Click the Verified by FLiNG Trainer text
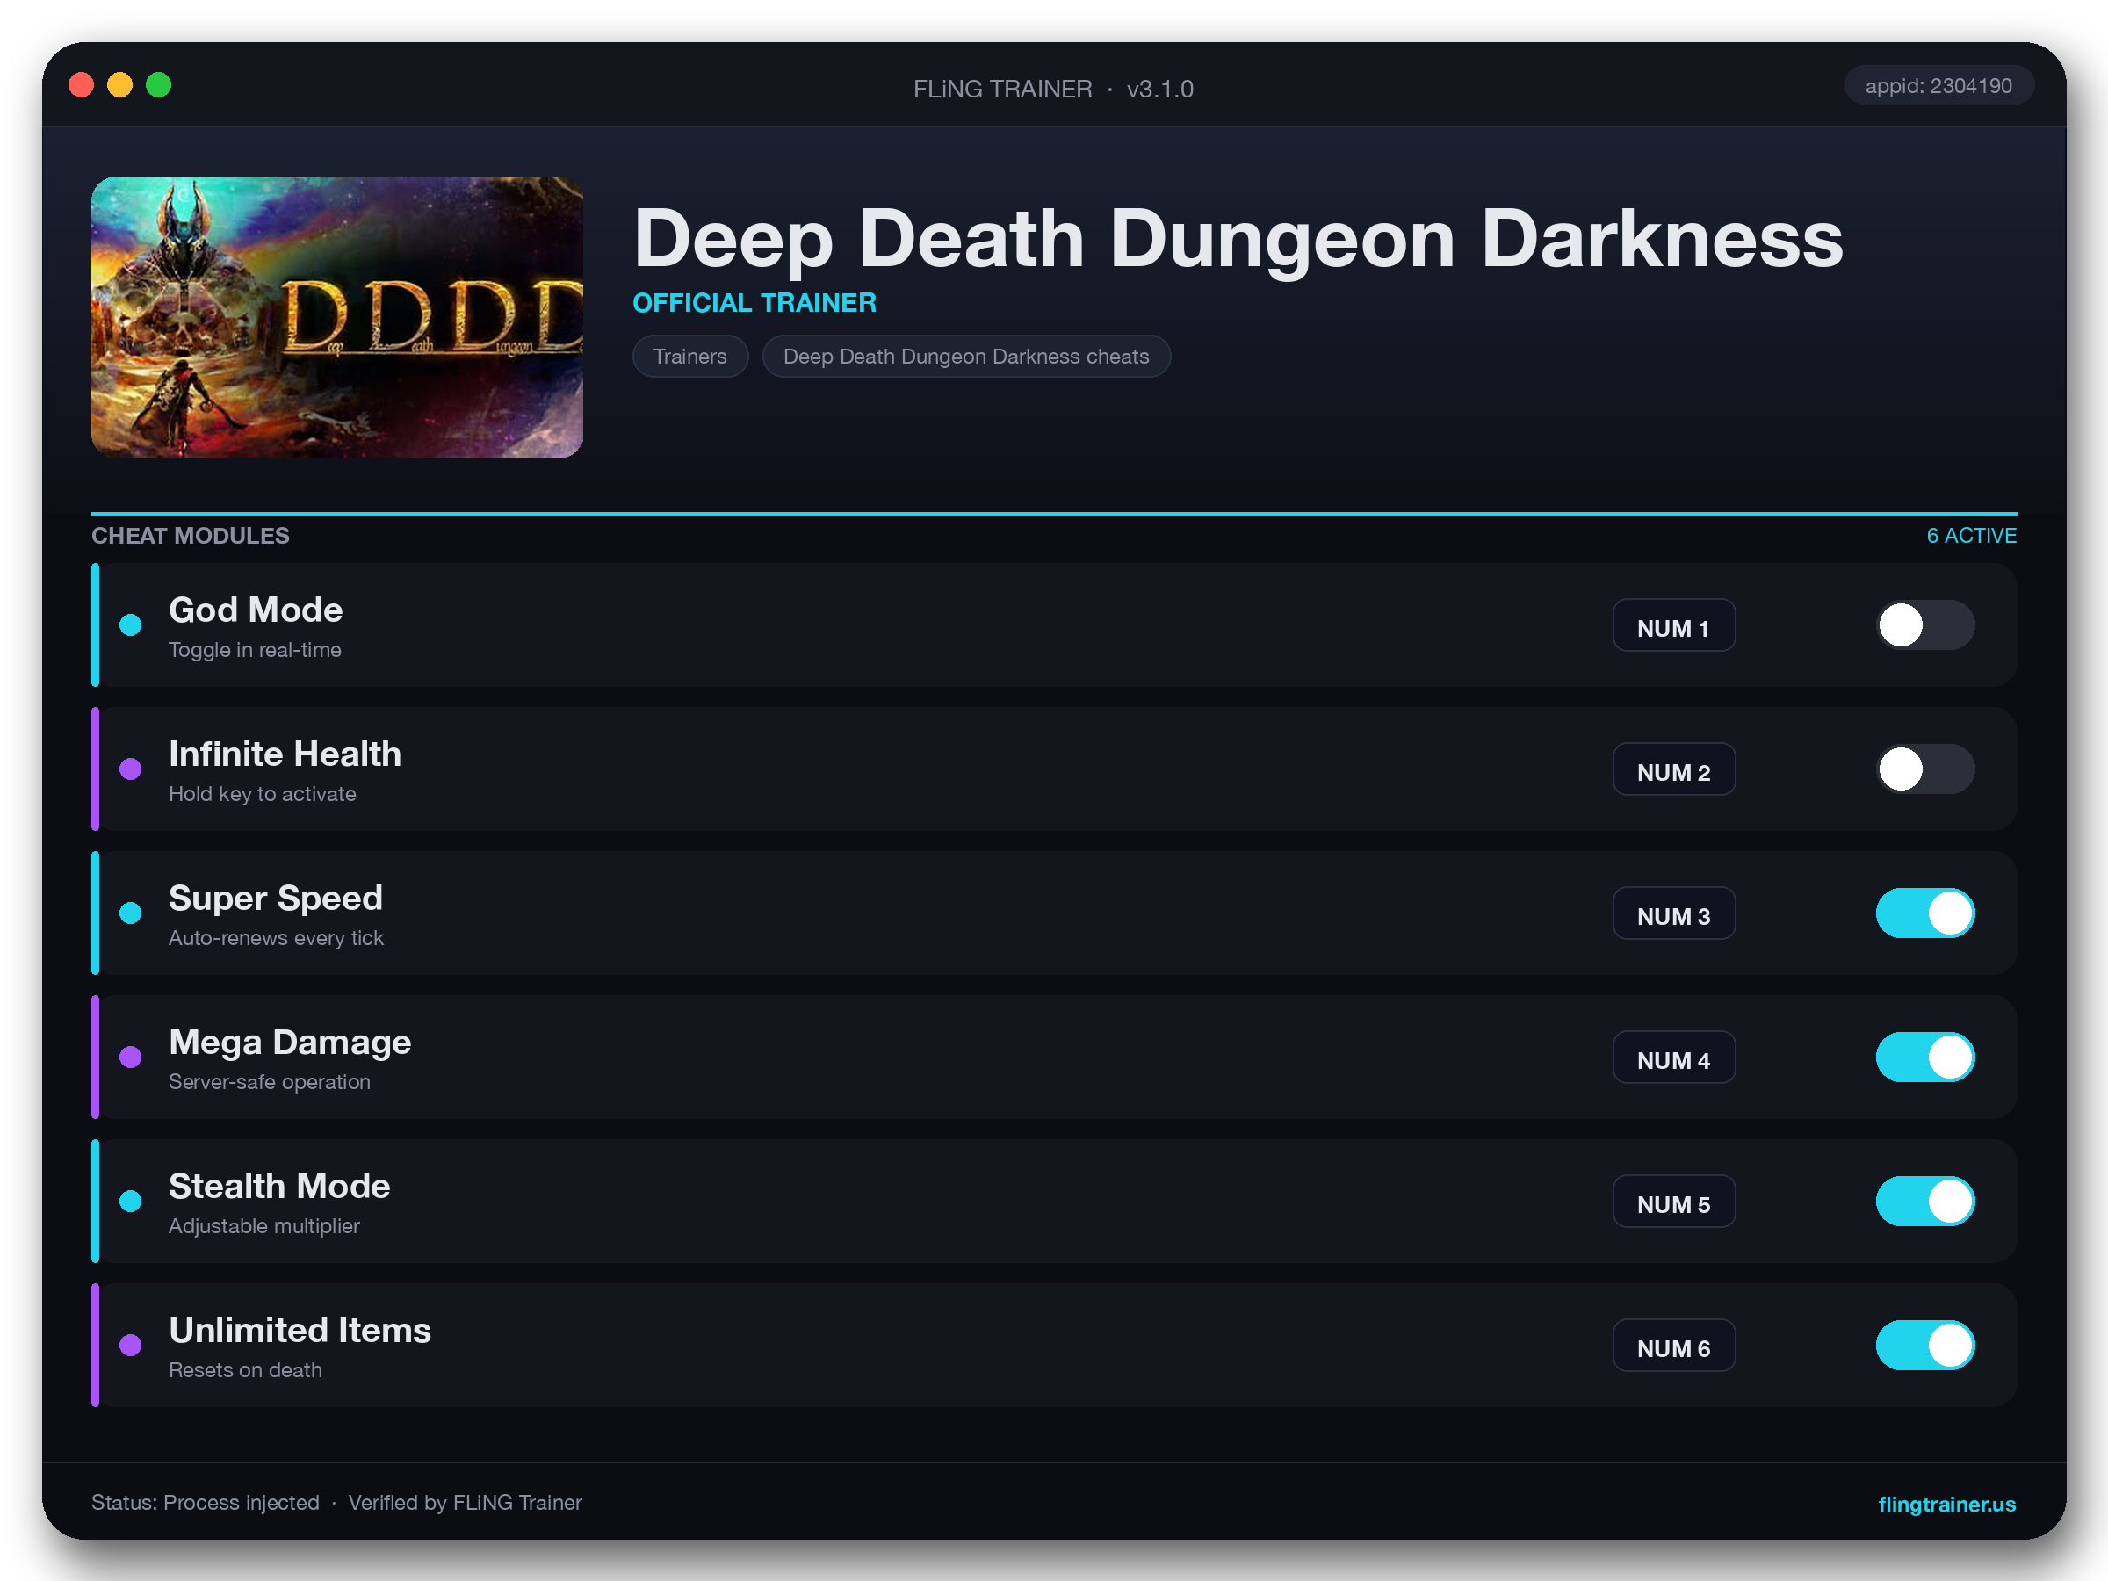Image resolution: width=2108 pixels, height=1581 pixels. pyautogui.click(x=464, y=1502)
